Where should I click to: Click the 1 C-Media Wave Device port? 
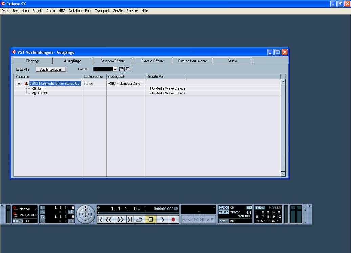167,89
